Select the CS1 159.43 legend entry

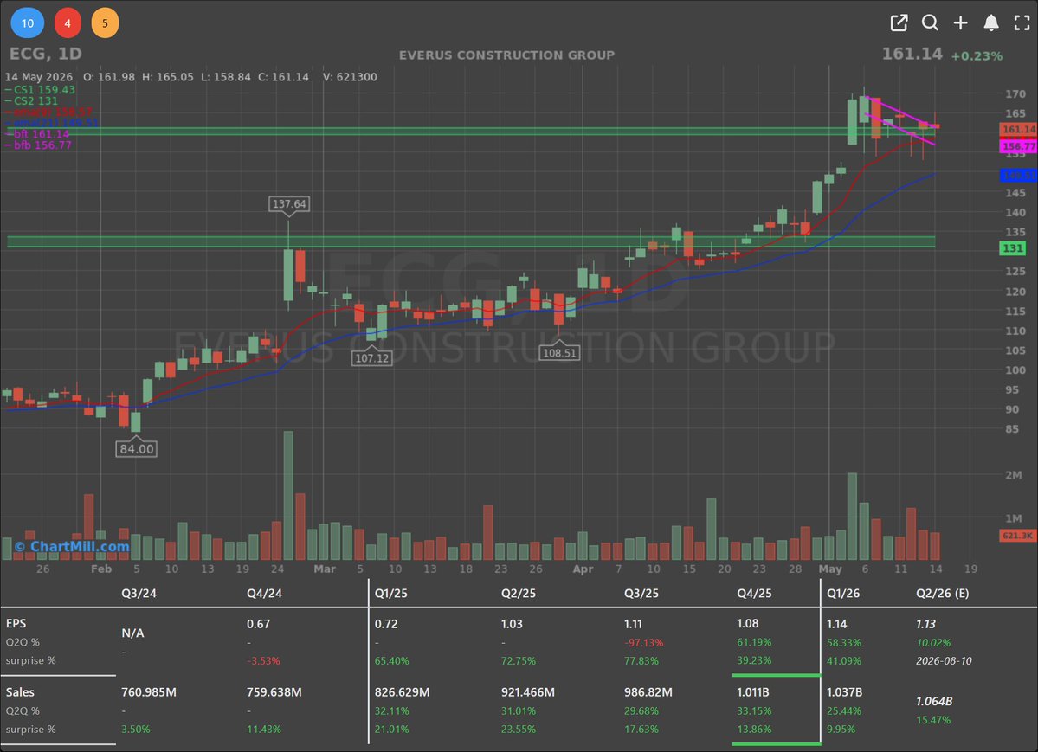tap(40, 89)
